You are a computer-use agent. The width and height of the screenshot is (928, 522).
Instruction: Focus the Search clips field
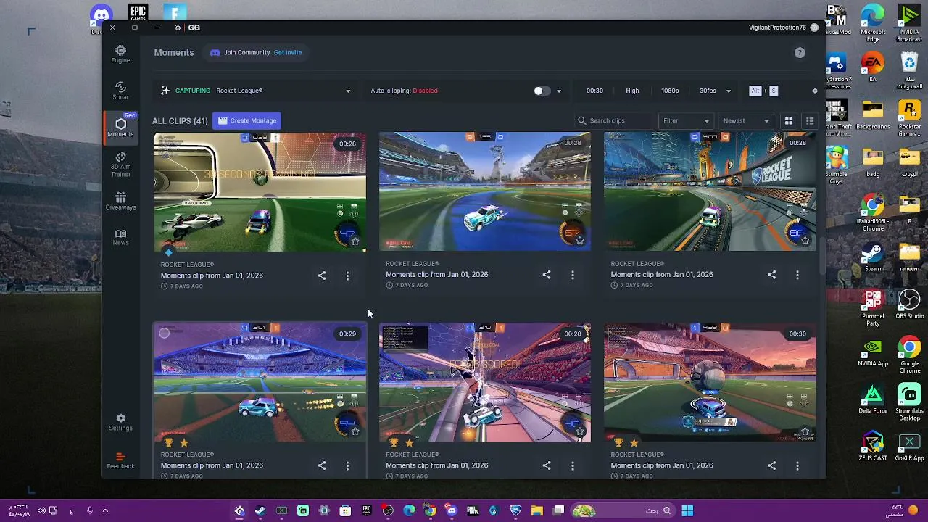[615, 120]
